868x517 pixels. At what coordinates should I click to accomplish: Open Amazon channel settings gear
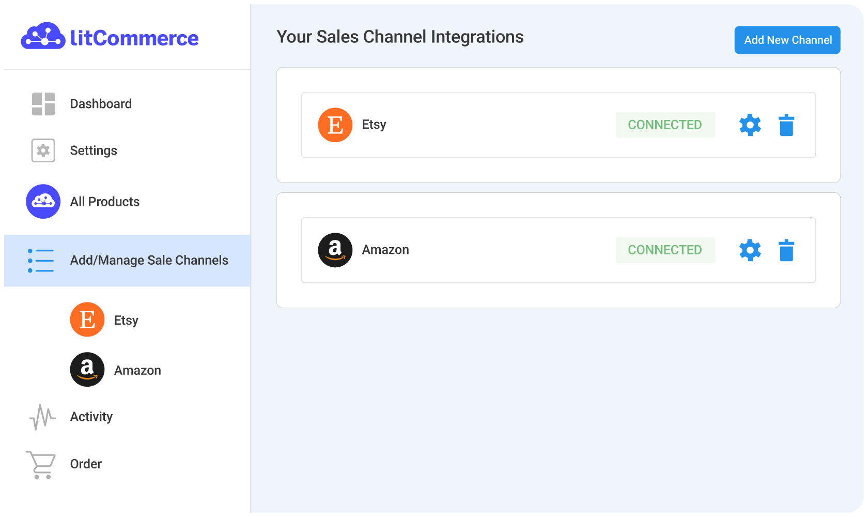(x=750, y=250)
